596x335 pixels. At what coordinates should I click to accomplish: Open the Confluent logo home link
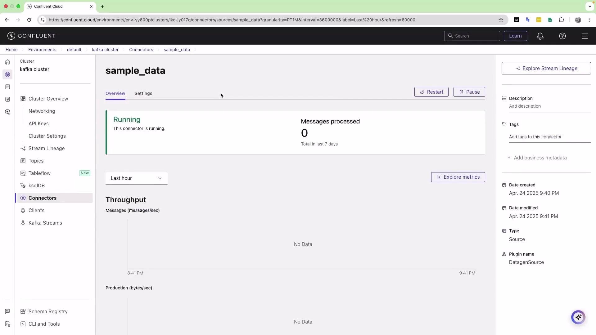[x=31, y=36]
